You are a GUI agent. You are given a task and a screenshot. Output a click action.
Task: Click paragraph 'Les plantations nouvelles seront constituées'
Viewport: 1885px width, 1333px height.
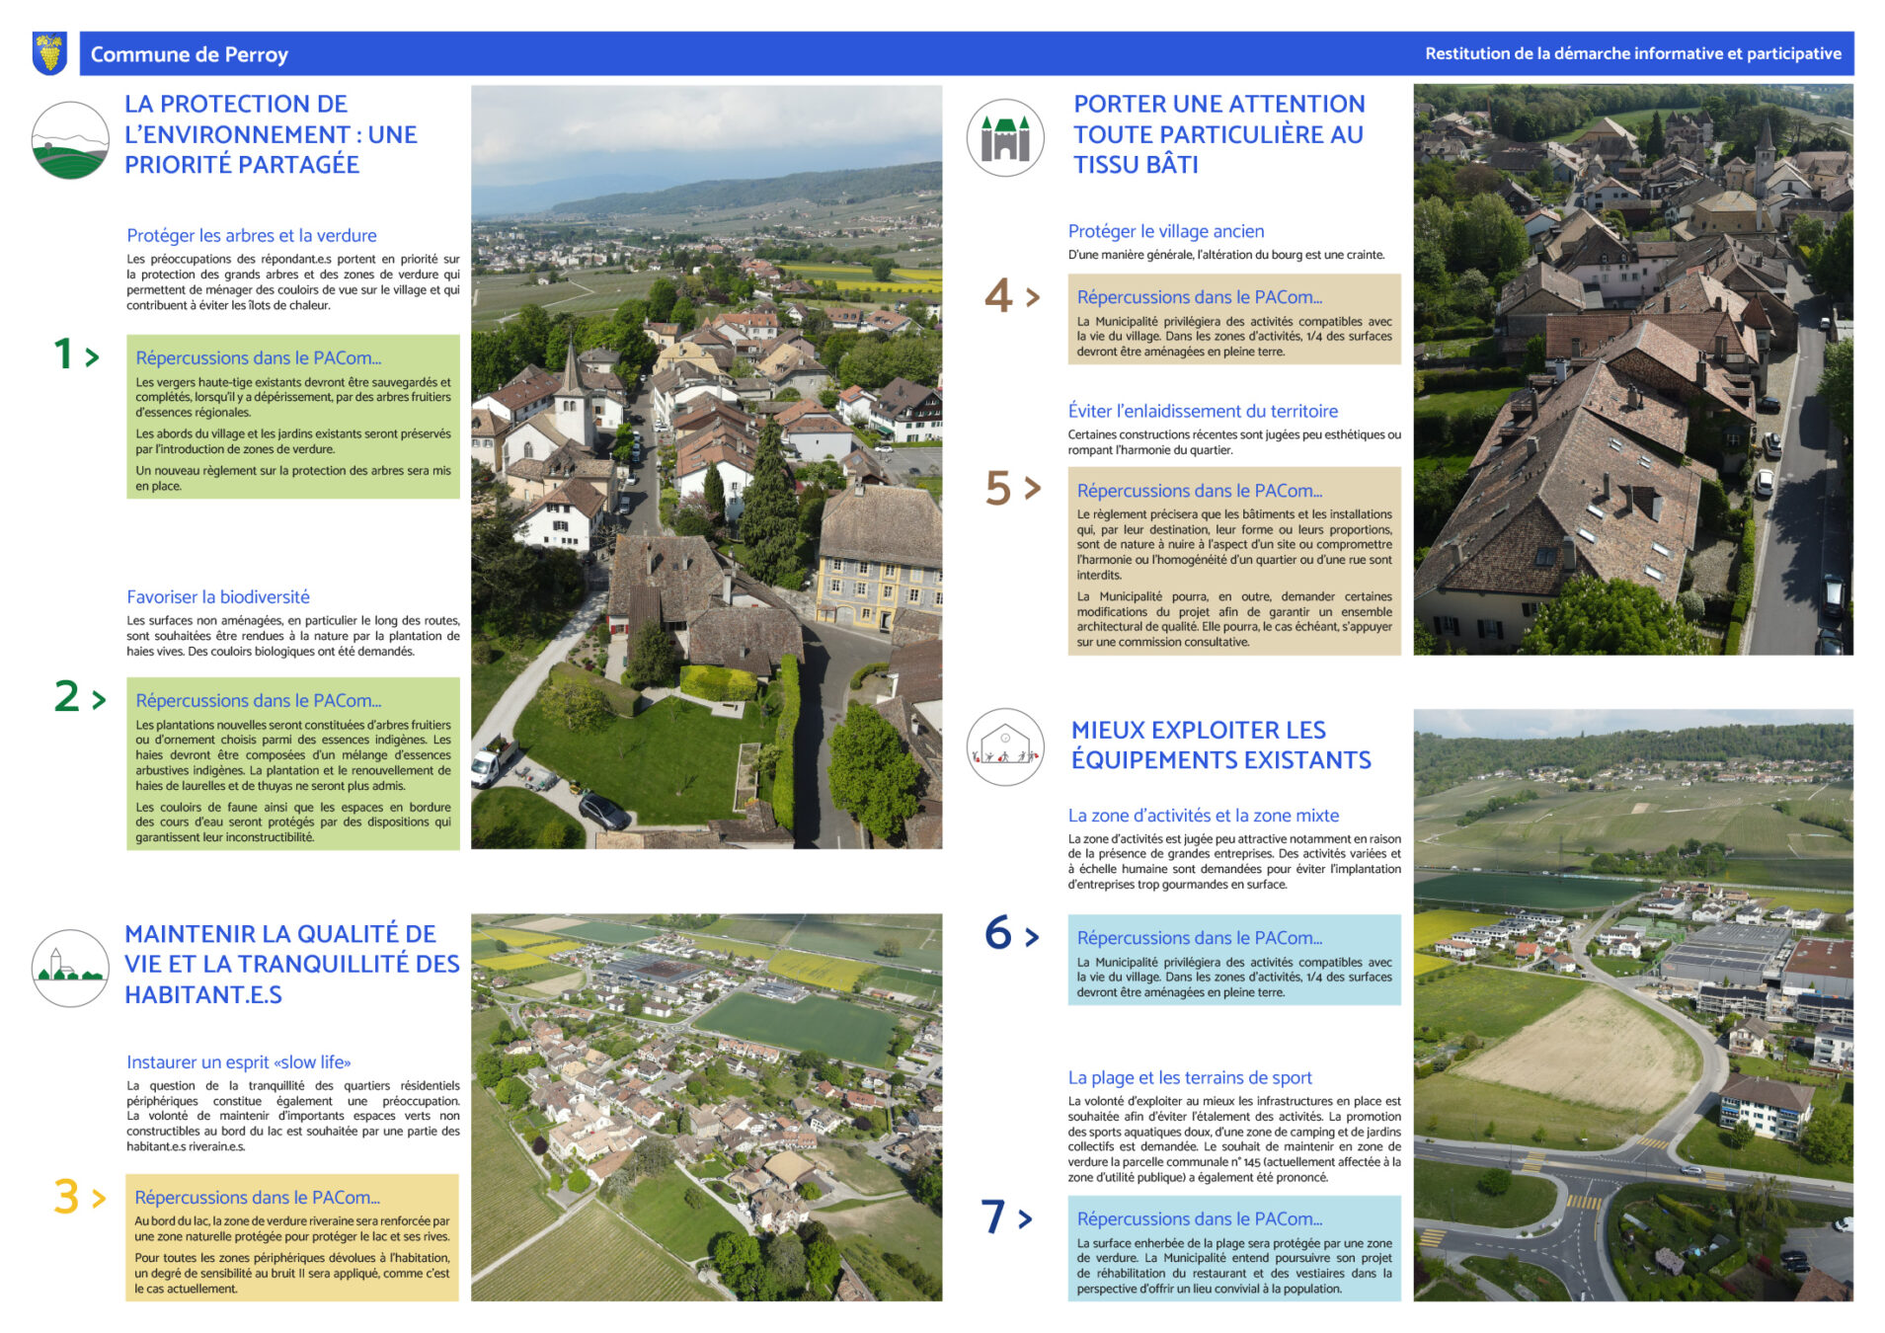click(x=293, y=755)
